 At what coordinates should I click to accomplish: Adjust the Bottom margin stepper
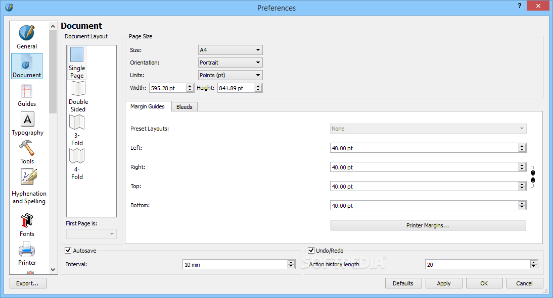click(522, 205)
